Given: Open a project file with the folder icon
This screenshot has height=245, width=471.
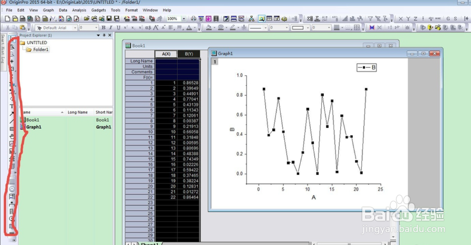Looking at the screenshot, I should point(87,19).
